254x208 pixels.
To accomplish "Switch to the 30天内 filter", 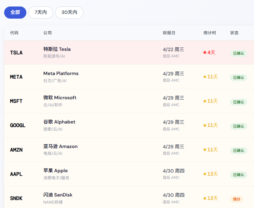I will tap(69, 12).
